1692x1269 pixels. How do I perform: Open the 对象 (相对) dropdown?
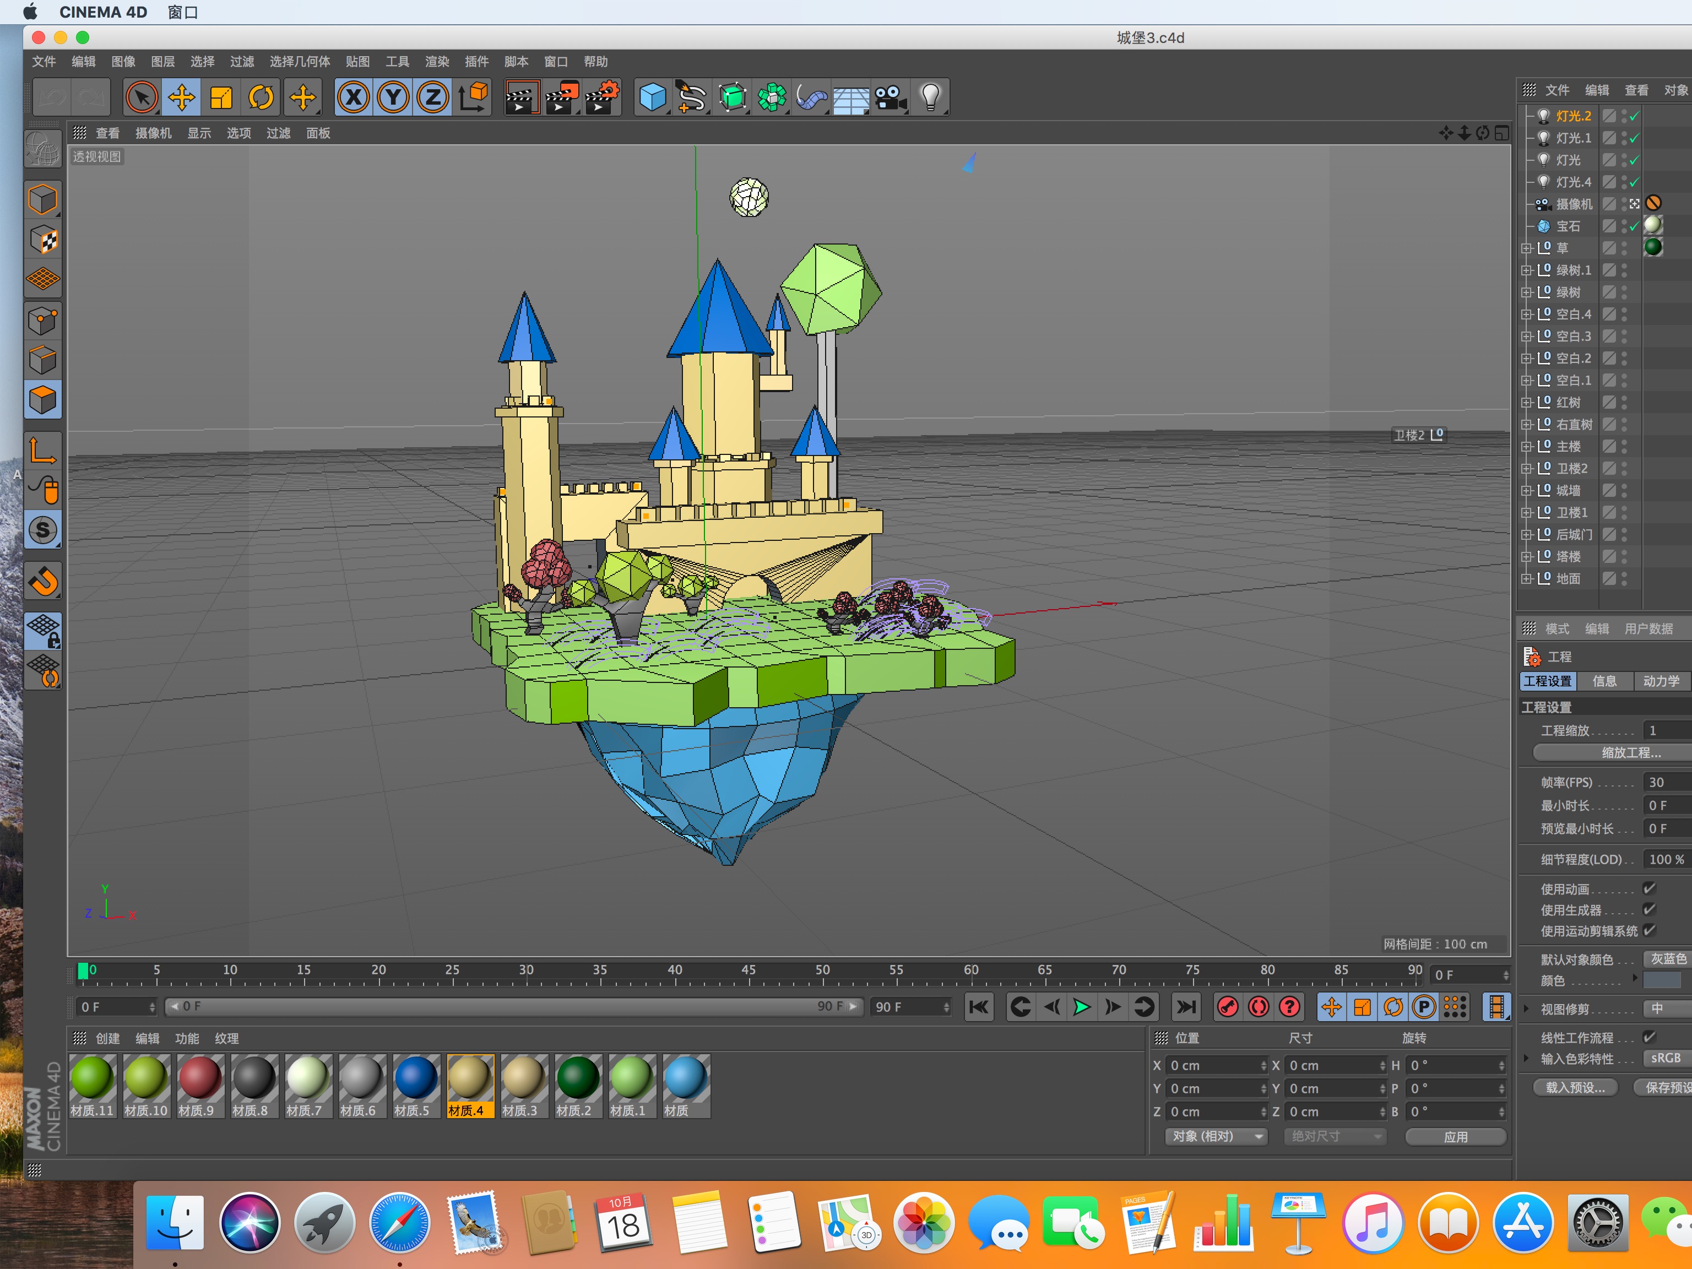(x=1216, y=1136)
